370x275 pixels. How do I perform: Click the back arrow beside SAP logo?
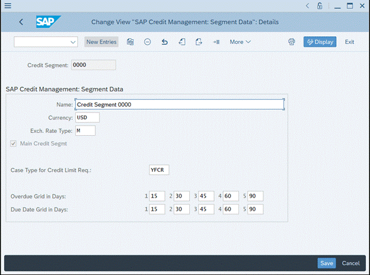[21, 22]
